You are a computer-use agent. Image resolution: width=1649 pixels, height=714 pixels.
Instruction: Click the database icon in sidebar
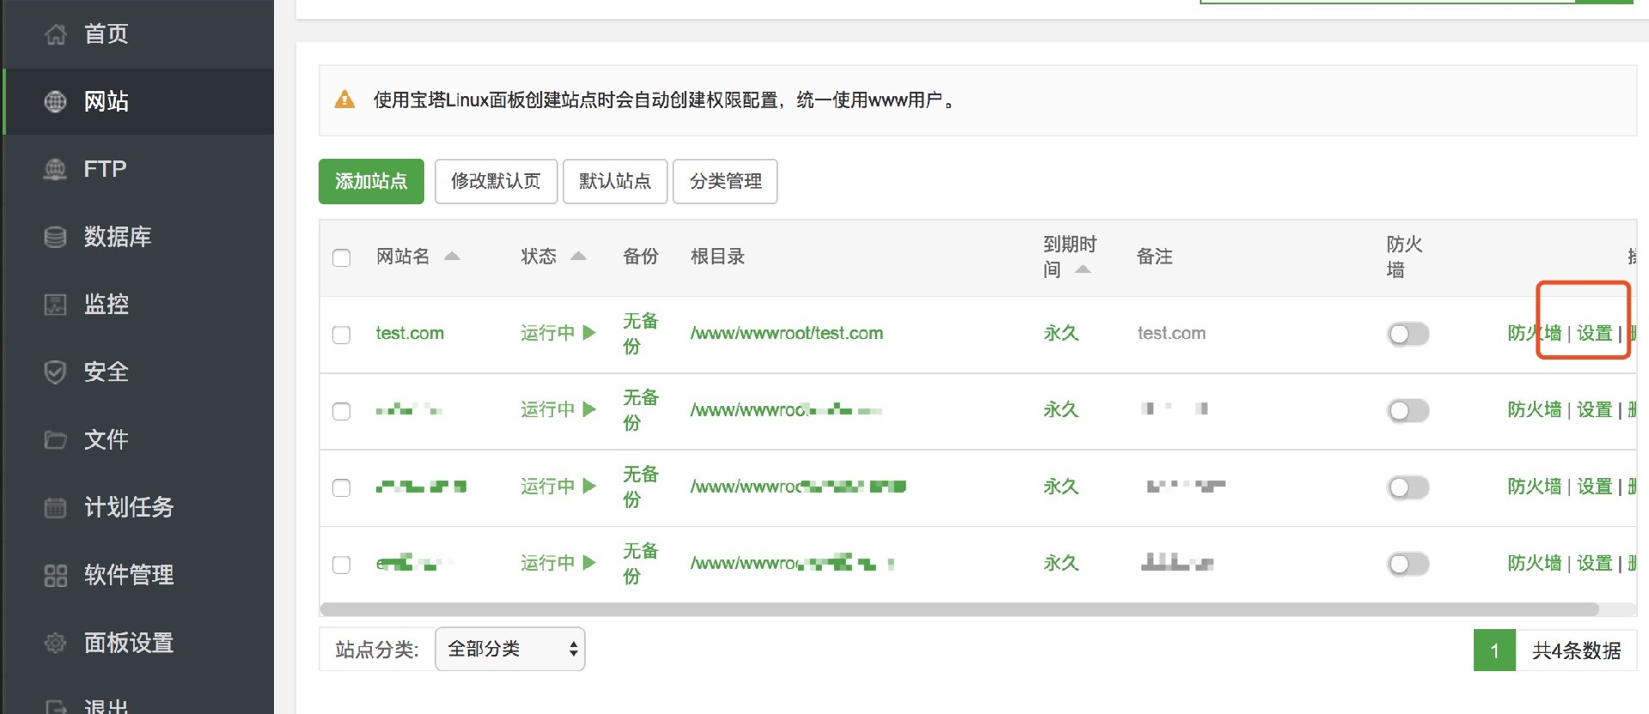56,237
